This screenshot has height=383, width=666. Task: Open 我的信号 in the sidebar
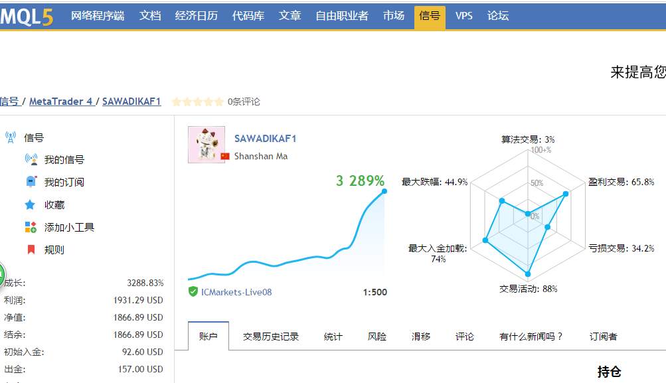64,160
